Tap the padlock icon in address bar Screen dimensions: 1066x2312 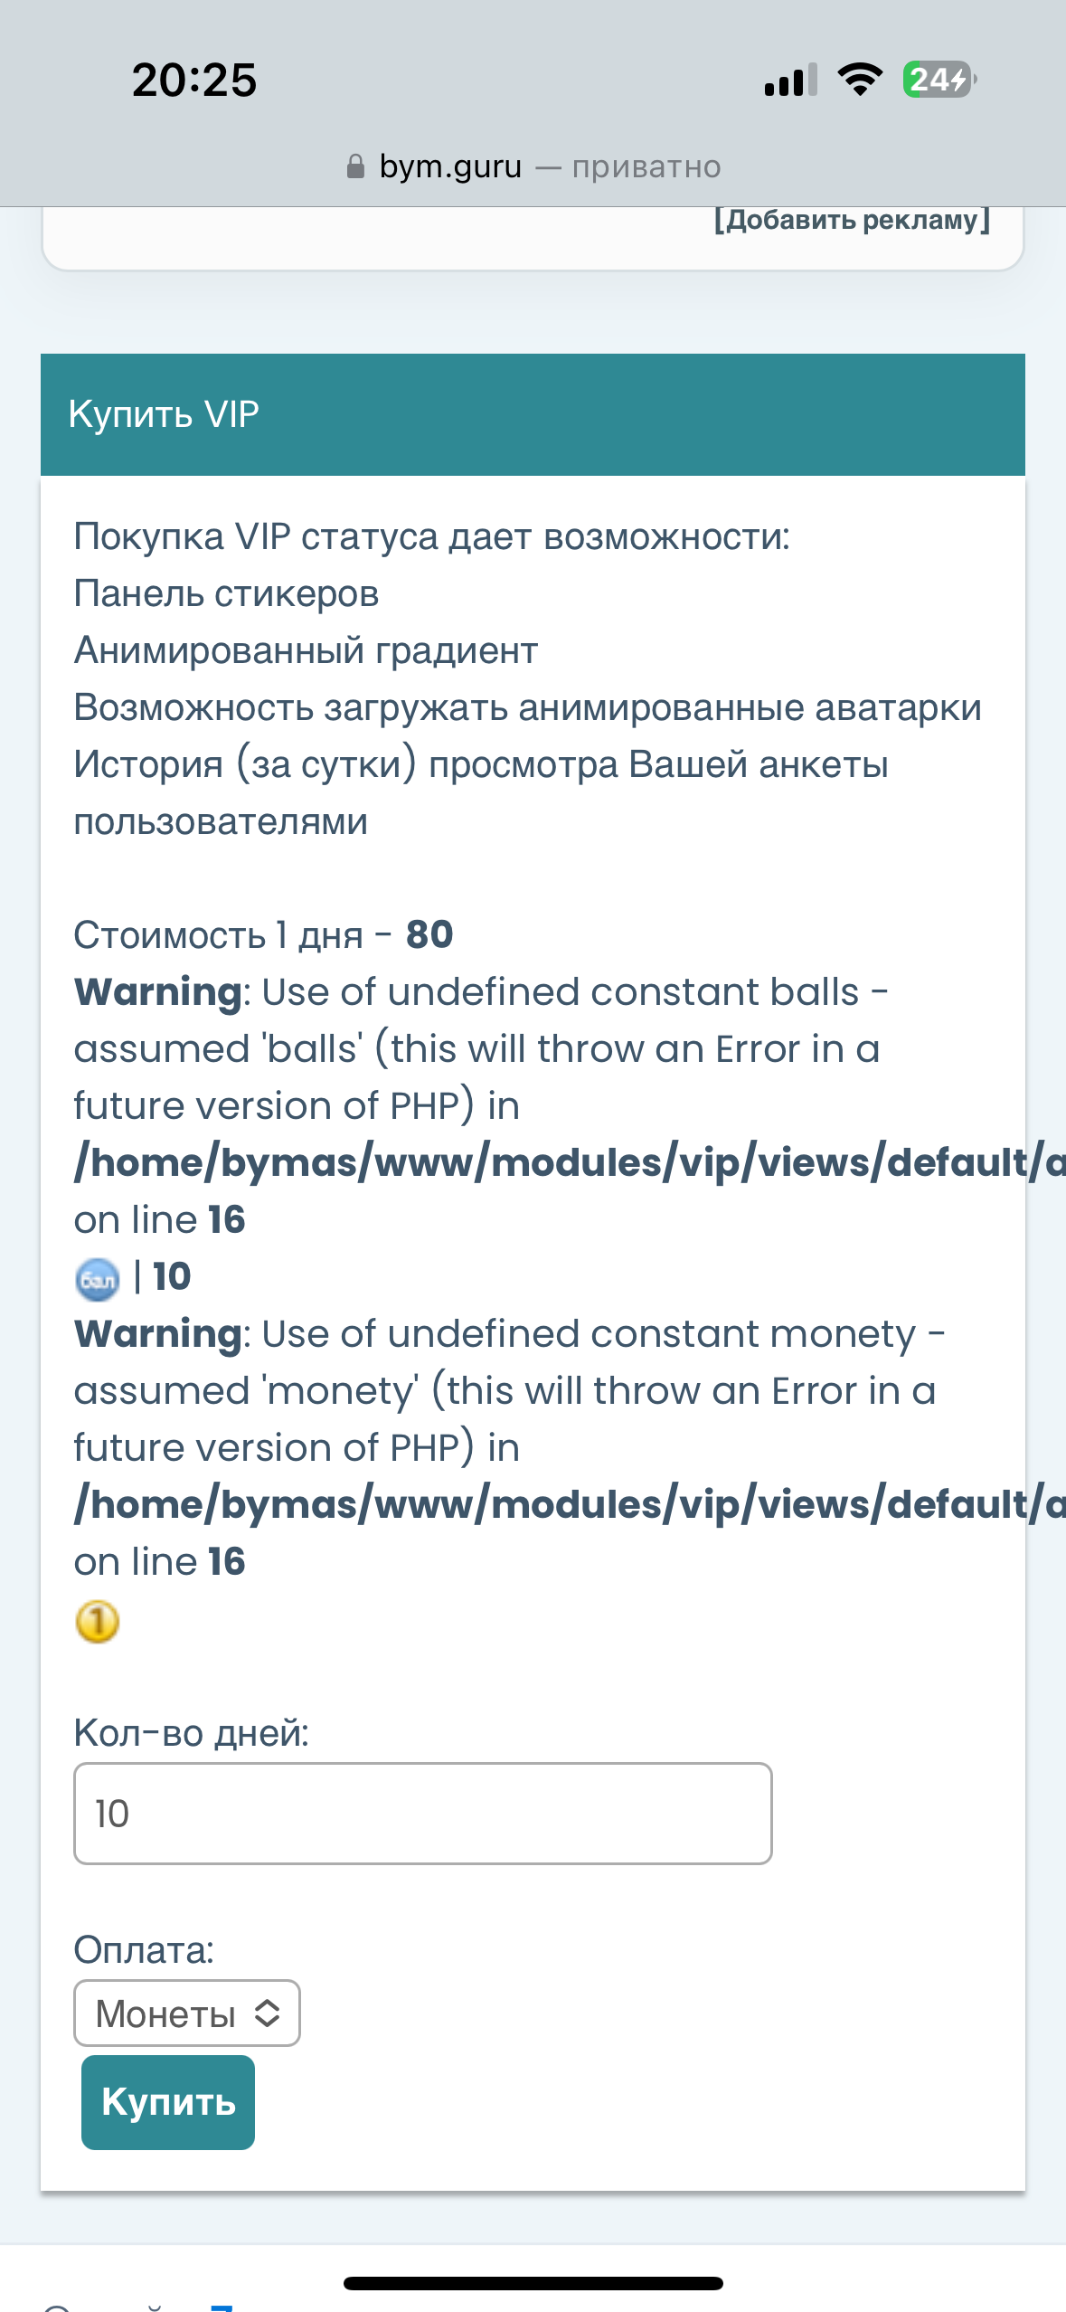click(x=355, y=166)
